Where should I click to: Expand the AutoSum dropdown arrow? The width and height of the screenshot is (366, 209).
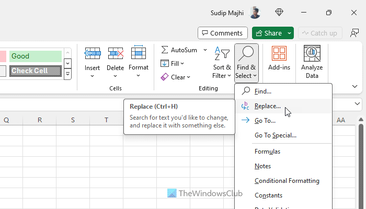tap(205, 50)
